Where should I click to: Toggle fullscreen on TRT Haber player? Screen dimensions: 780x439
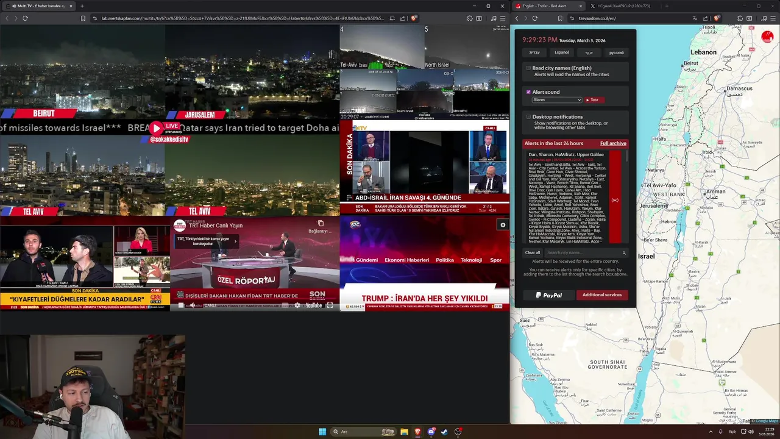(330, 305)
